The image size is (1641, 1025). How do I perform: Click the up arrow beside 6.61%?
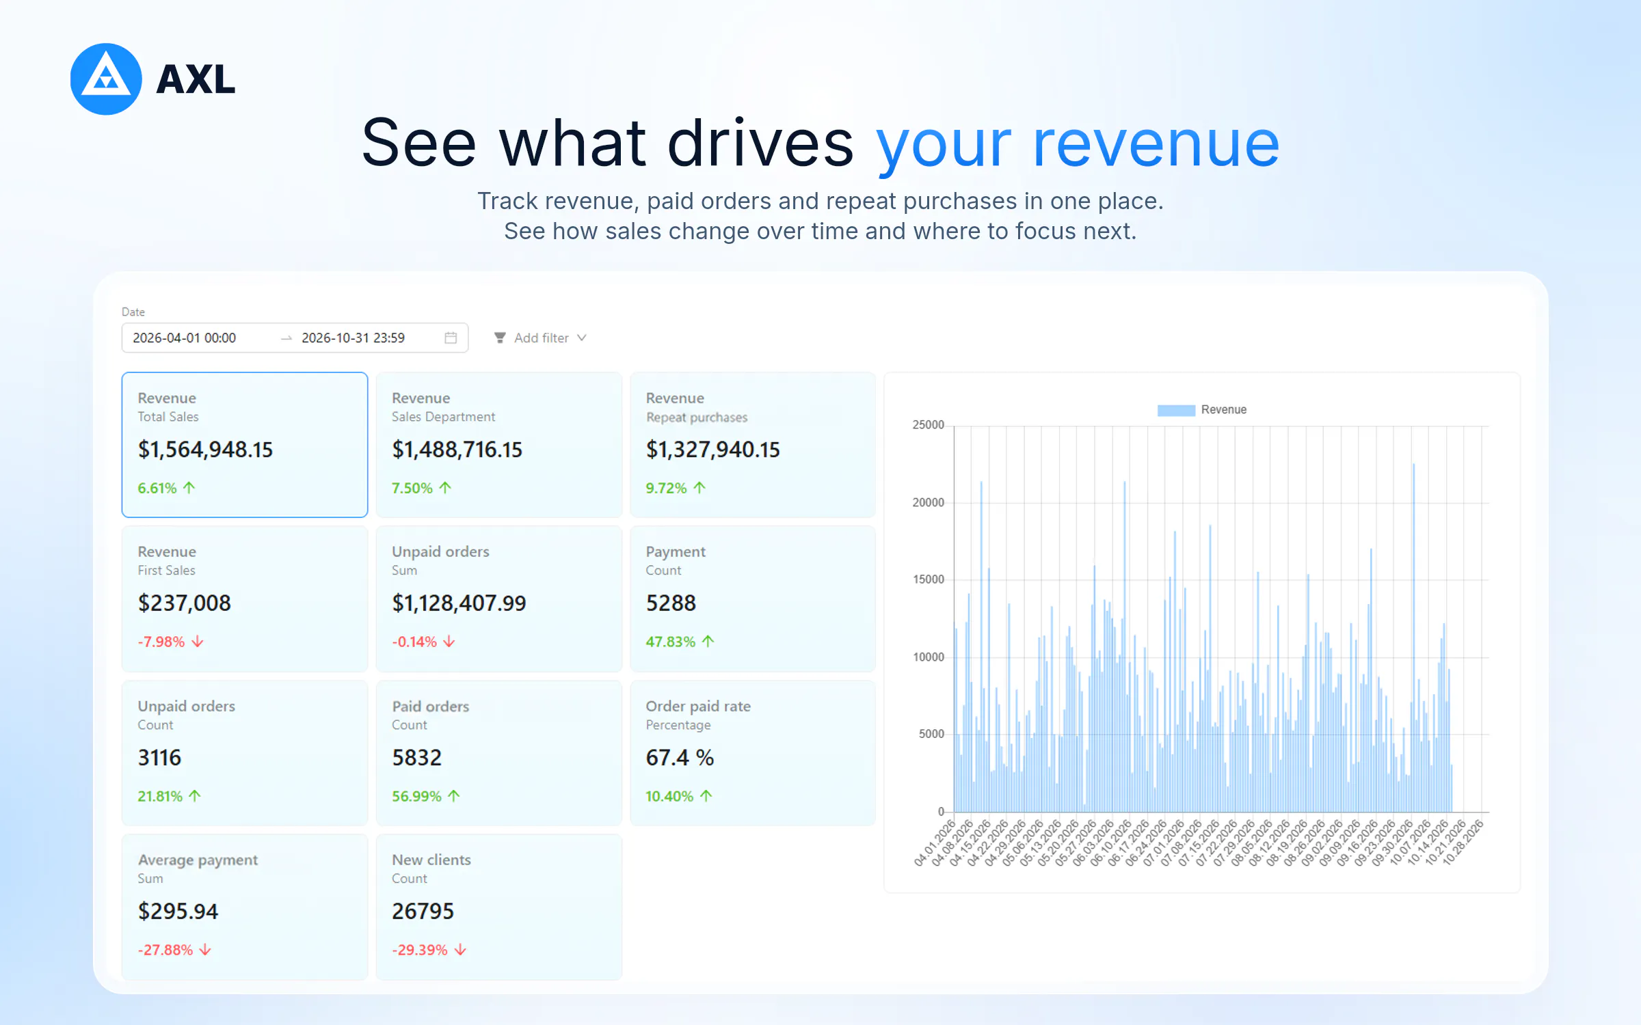pos(189,488)
